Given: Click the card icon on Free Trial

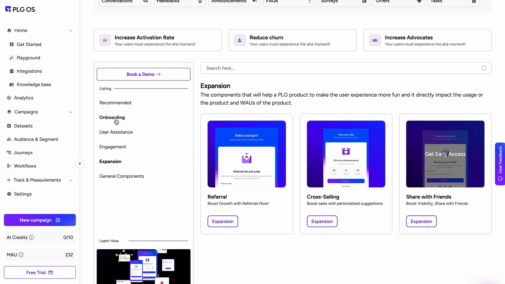Looking at the screenshot, I should 50,273.
